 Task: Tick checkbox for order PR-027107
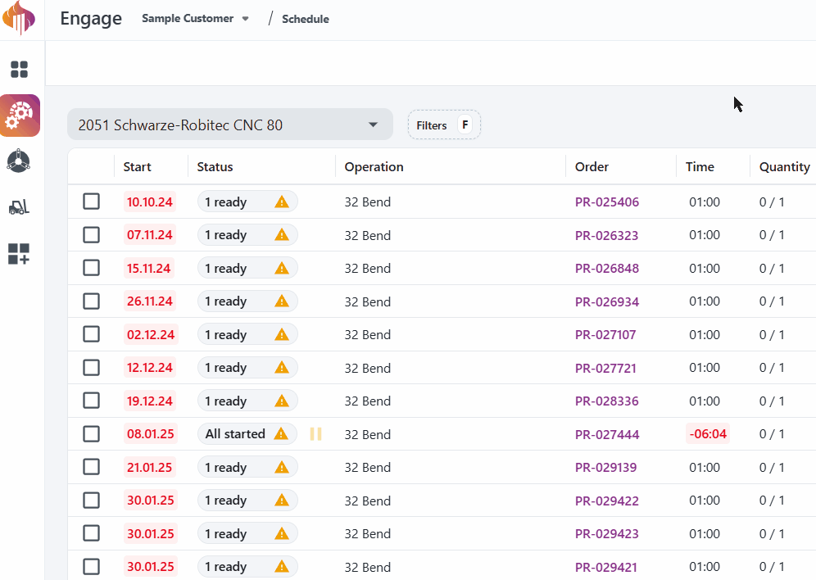(92, 334)
